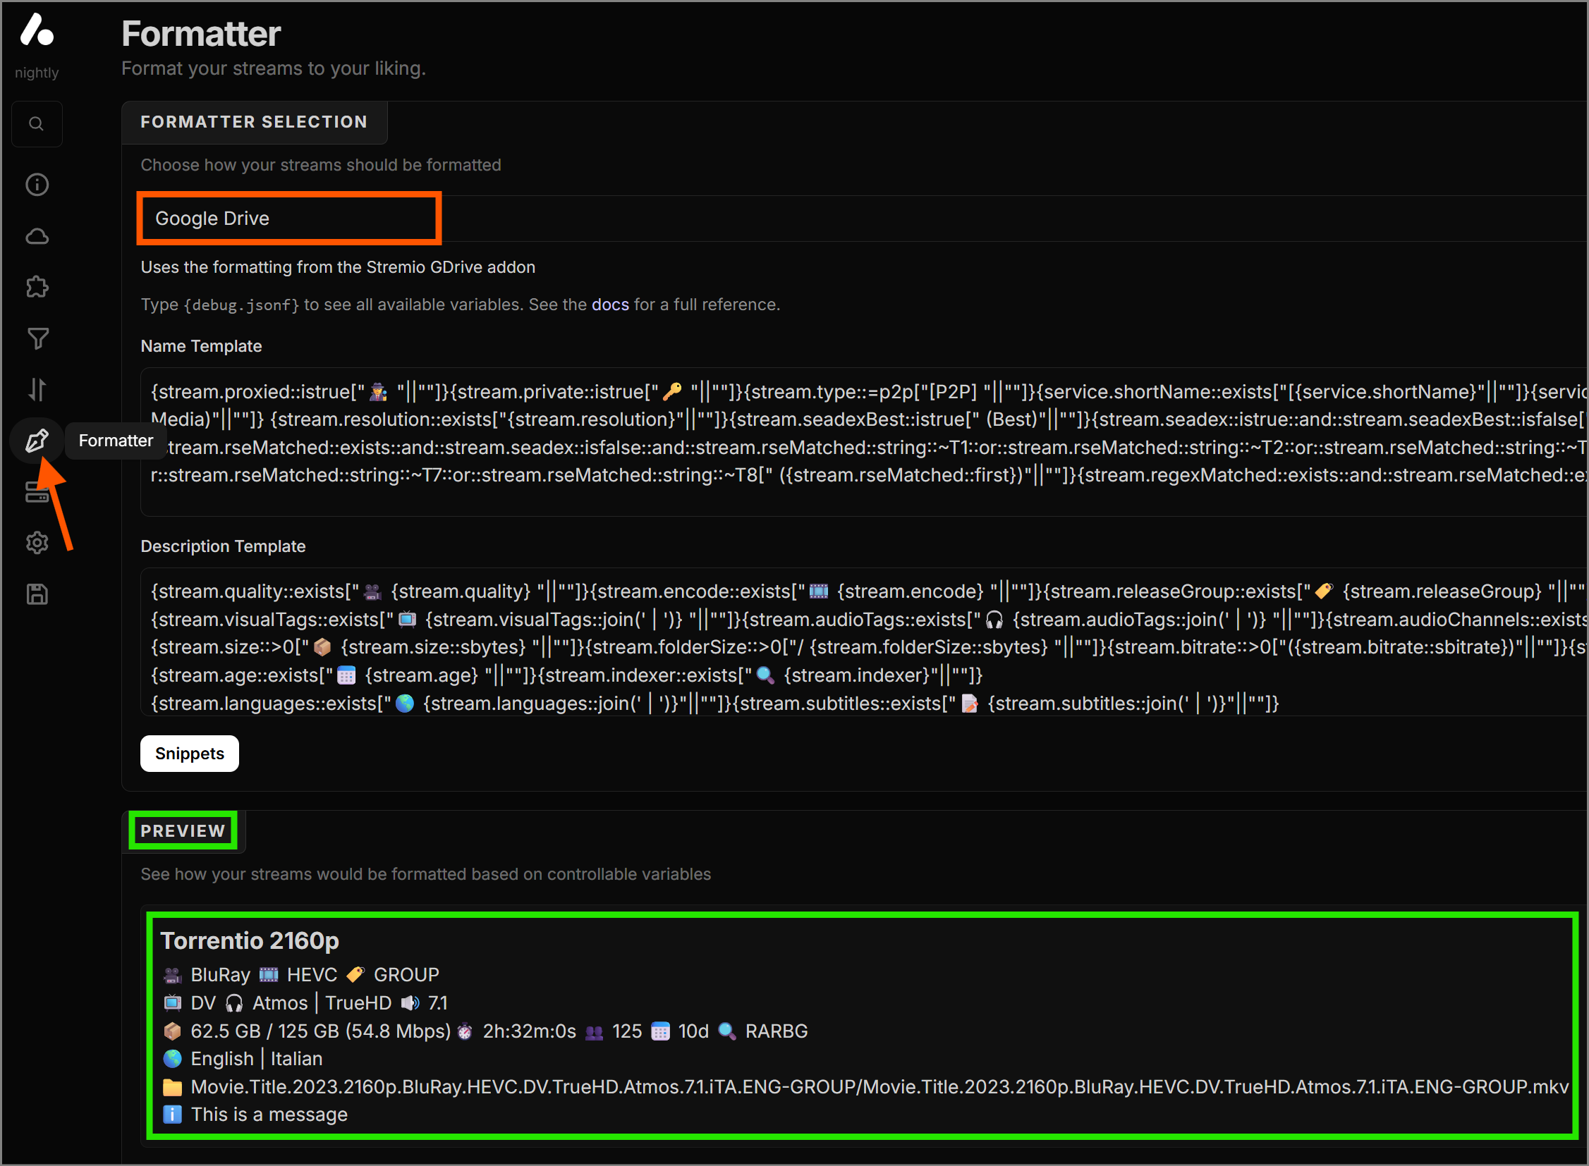Click the docs link
This screenshot has height=1166, width=1589.
[610, 305]
